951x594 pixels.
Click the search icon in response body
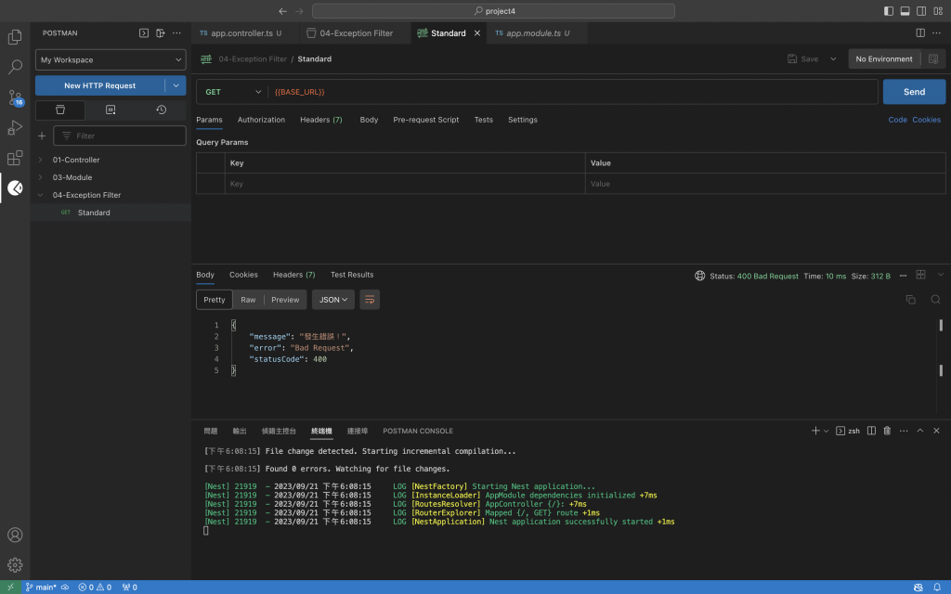935,300
